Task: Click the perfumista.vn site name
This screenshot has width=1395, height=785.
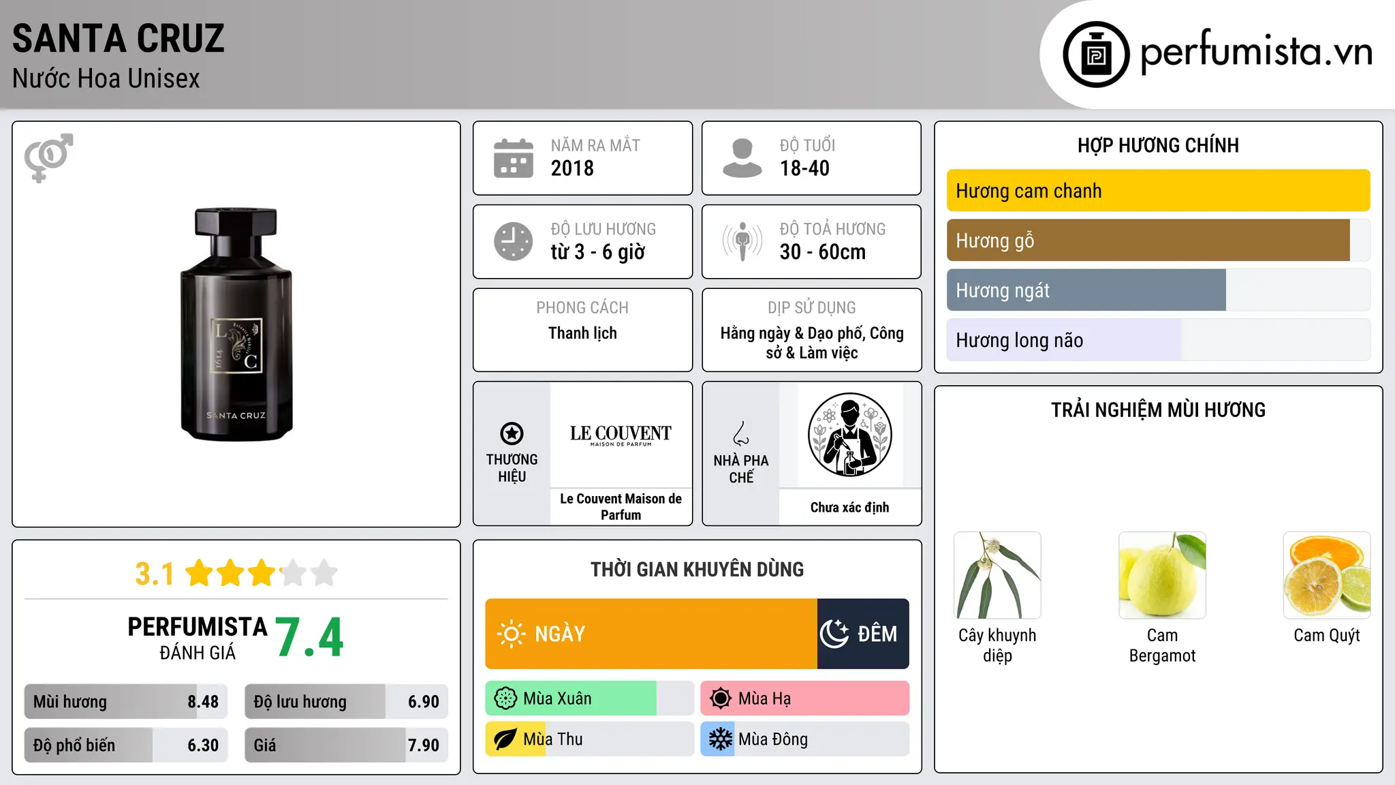Action: click(1256, 52)
